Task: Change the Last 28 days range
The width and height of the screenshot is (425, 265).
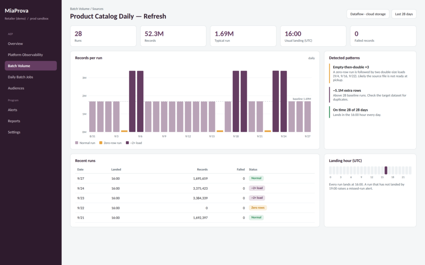Action: click(404, 14)
